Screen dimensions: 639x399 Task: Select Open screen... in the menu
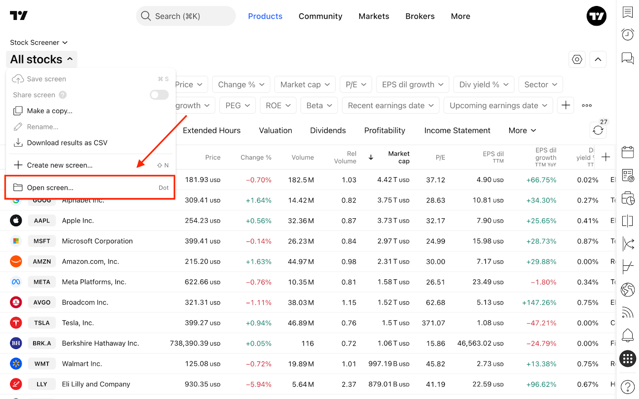click(x=90, y=188)
